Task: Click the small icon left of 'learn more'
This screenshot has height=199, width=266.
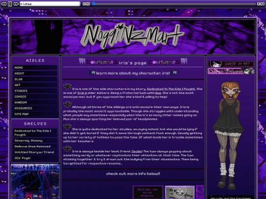Action: 93,73
